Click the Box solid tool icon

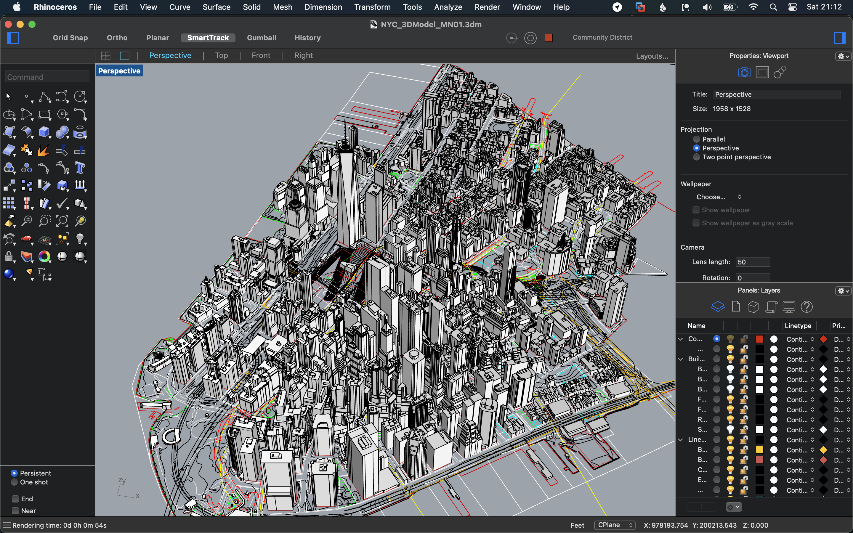click(x=44, y=132)
